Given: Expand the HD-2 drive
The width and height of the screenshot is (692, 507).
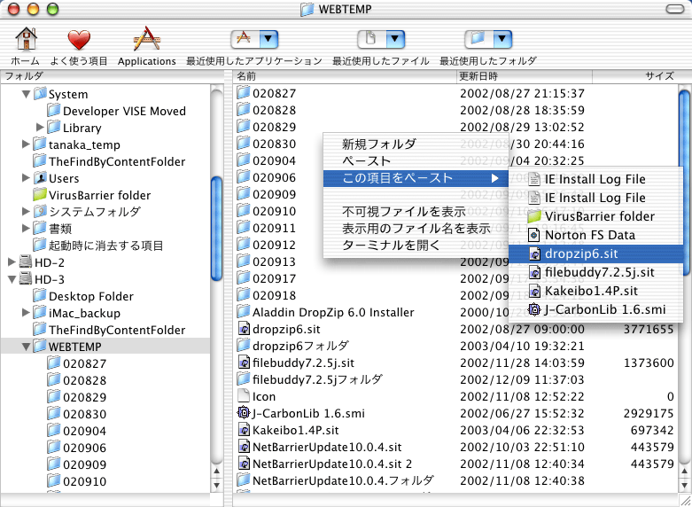Looking at the screenshot, I should pyautogui.click(x=12, y=262).
